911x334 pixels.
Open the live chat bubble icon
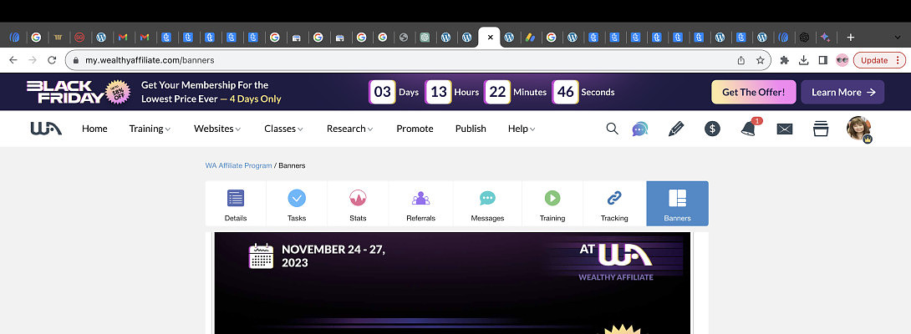[x=639, y=129]
